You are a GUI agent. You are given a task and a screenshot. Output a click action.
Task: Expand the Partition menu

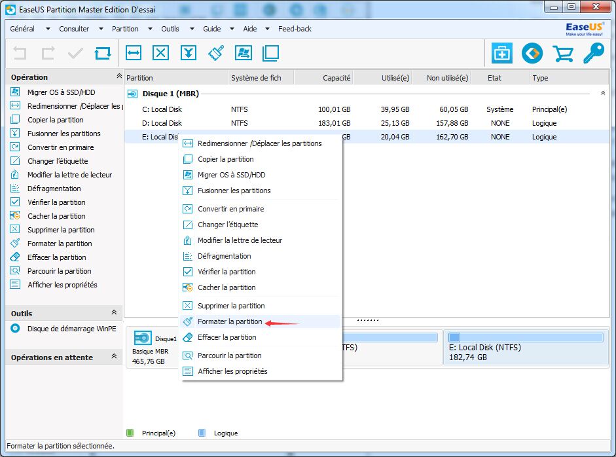pos(124,29)
